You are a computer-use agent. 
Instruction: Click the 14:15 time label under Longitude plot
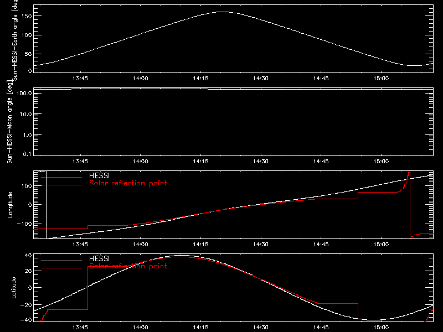200,245
